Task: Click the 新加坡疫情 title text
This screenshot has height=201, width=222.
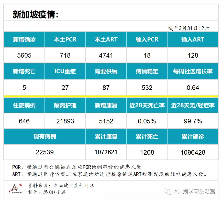Action: coord(35,15)
